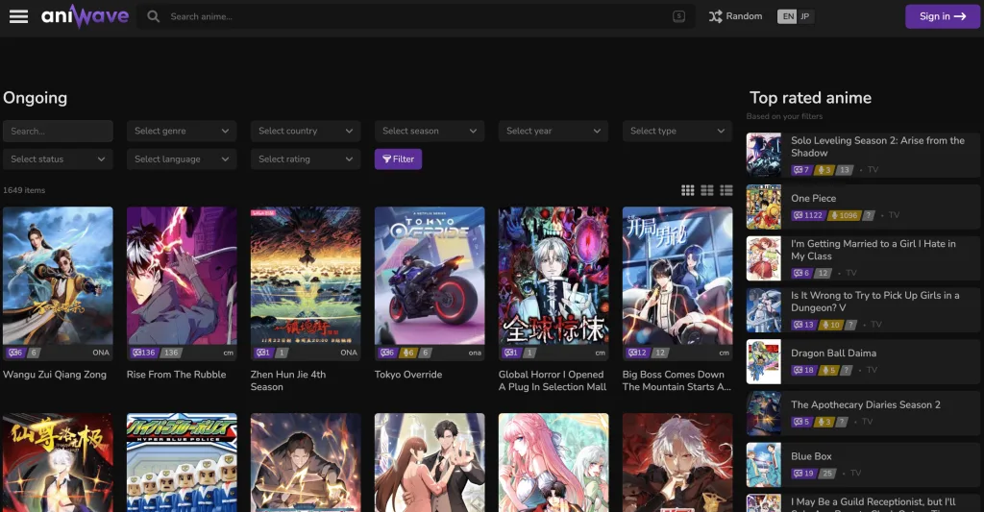Open the hamburger menu
The height and width of the screenshot is (512, 984).
tap(19, 16)
